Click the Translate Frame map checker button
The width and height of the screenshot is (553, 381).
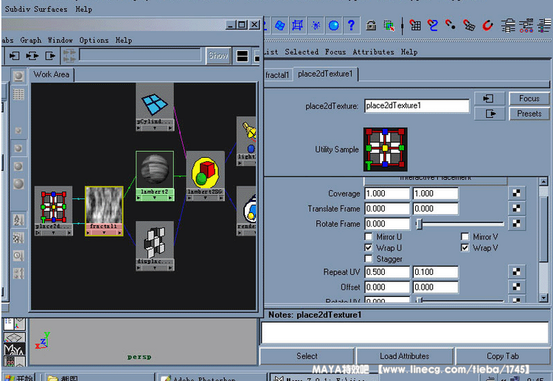[516, 209]
